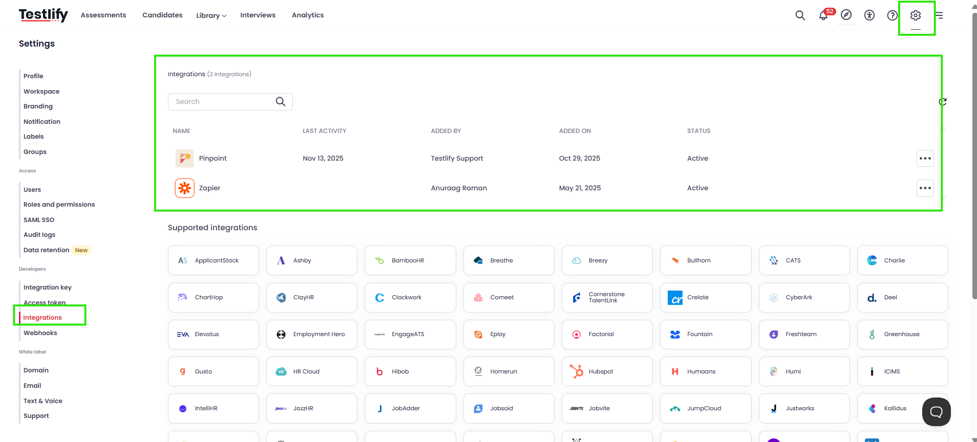
Task: Open Groups settings
Action: coord(35,152)
